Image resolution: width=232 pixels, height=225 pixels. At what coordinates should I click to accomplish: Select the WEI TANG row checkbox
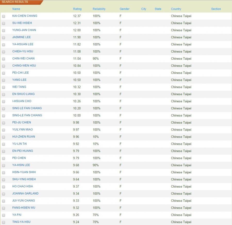4,87
